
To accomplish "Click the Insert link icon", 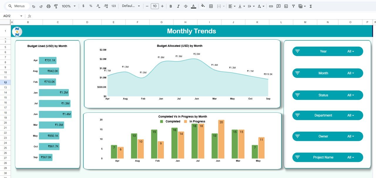I will (x=271, y=6).
